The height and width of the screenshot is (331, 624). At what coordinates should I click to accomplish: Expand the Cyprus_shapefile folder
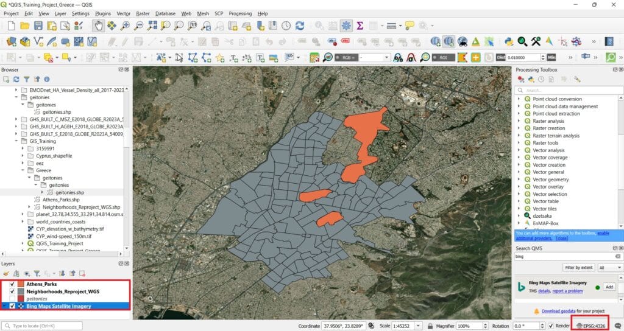pyautogui.click(x=23, y=156)
